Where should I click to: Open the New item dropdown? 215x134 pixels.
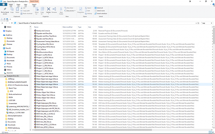click(x=69, y=8)
